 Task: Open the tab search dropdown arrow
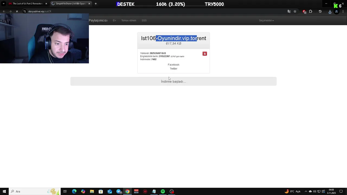[4, 4]
